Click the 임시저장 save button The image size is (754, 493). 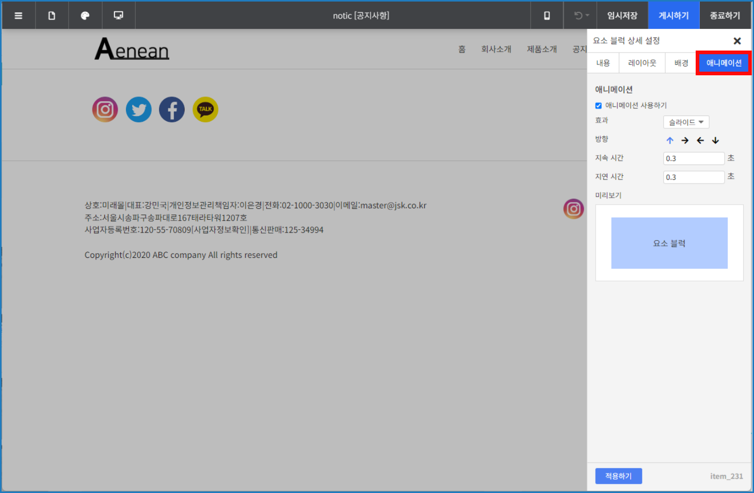tap(622, 15)
